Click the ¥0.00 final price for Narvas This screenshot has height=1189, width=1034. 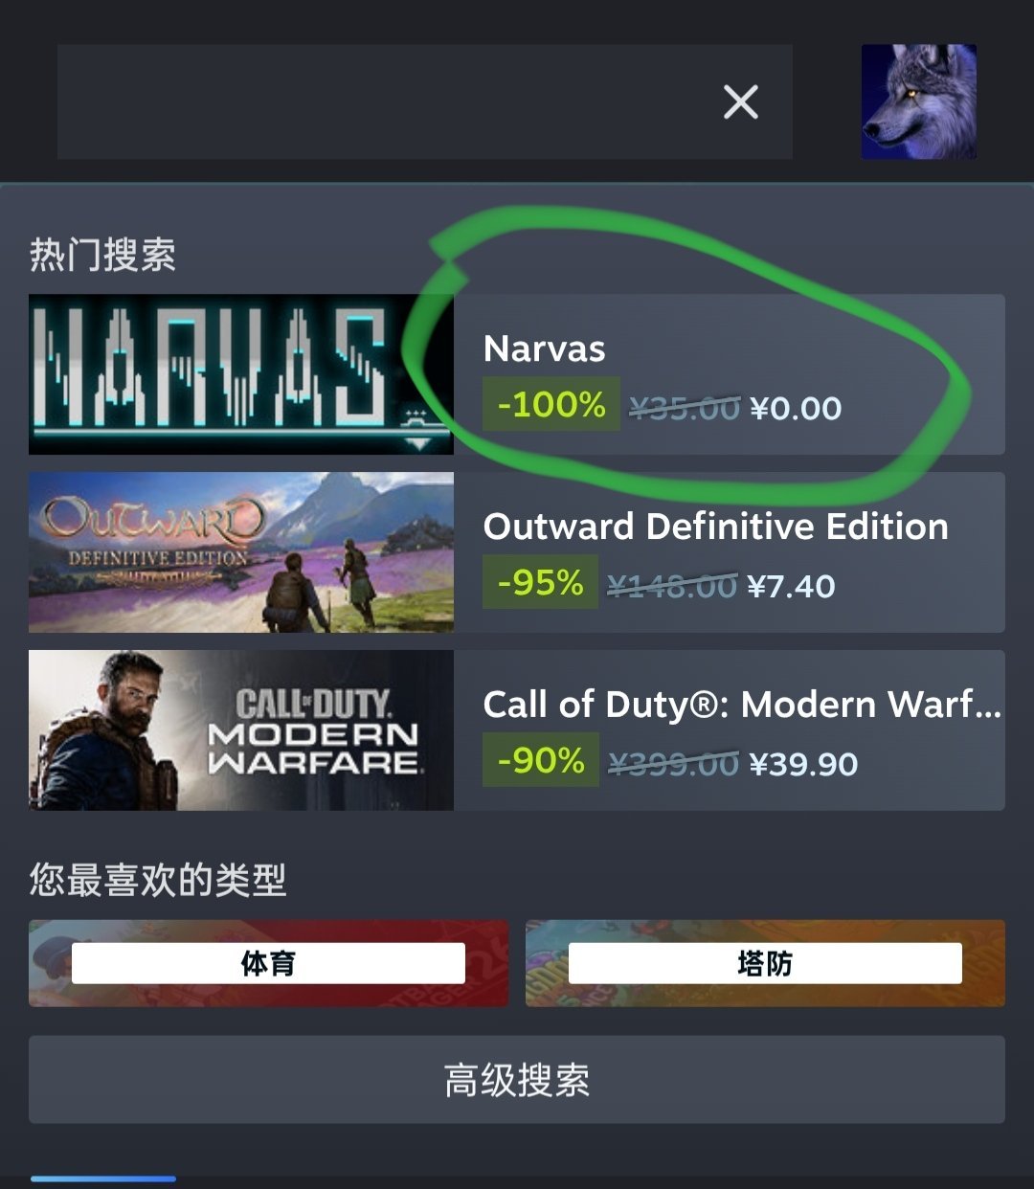click(797, 409)
